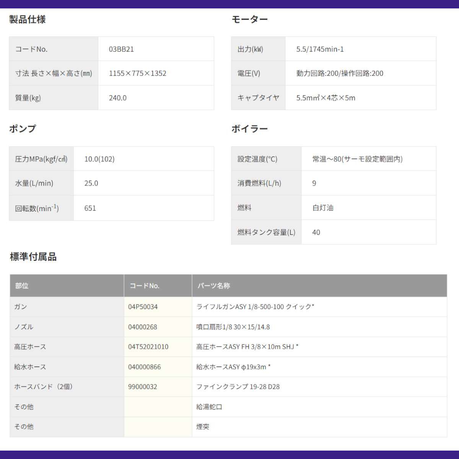The image size is (459, 459).
Task: Click the キャプタイヤ label
Action: (x=258, y=98)
